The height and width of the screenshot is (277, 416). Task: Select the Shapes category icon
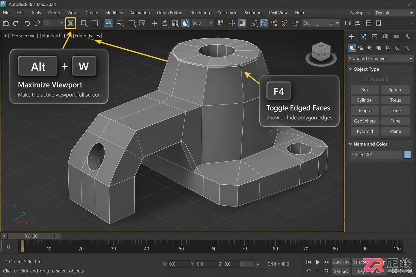coord(361,48)
